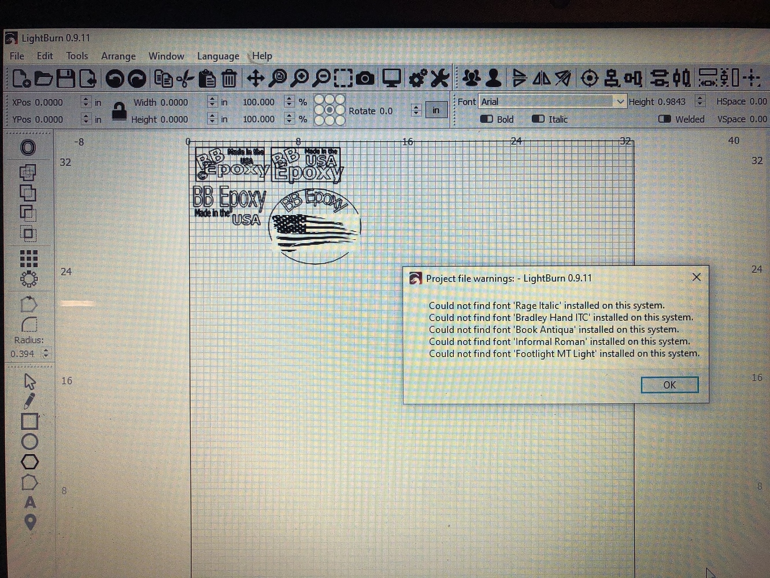Click Zoom to page icon
Image resolution: width=770 pixels, height=578 pixels.
click(278, 78)
